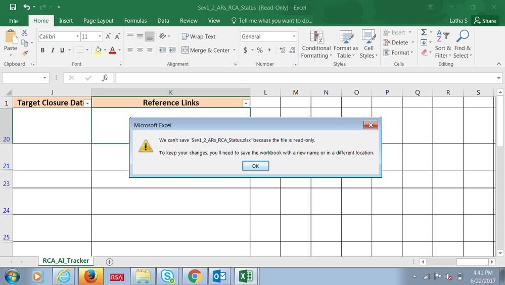Decrease font size with the small A icon
This screenshot has height=285, width=505.
pyautogui.click(x=117, y=37)
